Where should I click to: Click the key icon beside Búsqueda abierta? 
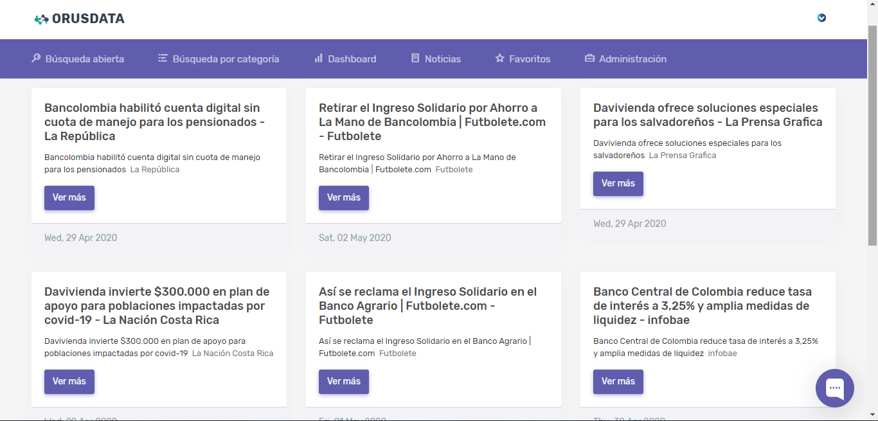[x=36, y=58]
